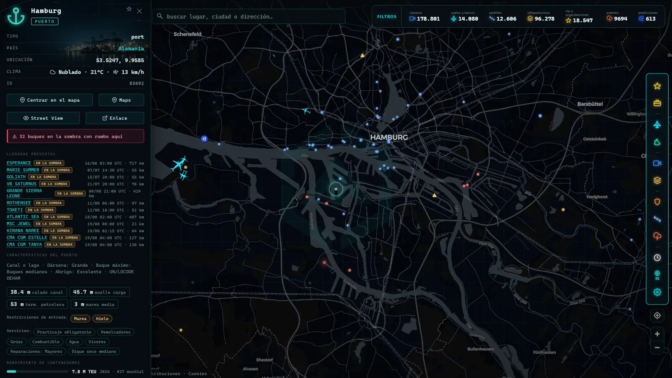Open the briefcase panel in right toolbar
Image resolution: width=672 pixels, height=378 pixels.
pyautogui.click(x=657, y=103)
